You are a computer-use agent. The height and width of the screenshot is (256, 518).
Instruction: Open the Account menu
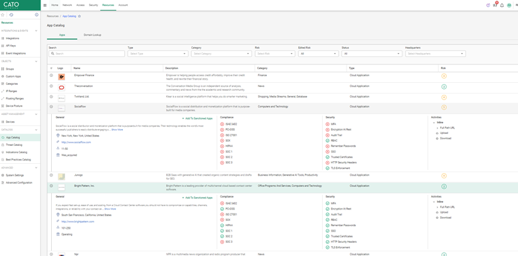point(123,5)
